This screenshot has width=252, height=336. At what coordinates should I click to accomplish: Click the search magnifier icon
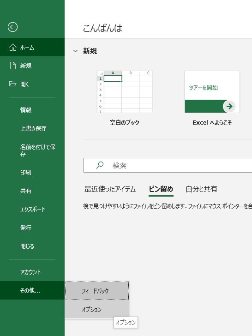pos(100,165)
